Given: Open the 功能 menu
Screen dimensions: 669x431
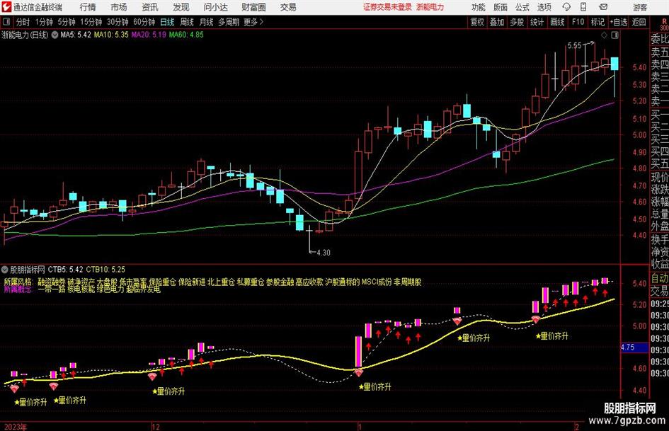Looking at the screenshot, I should (479, 7).
